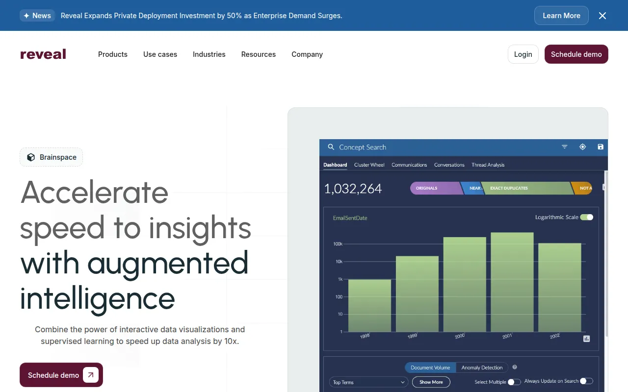Click the Exact Duplicates green segment
The width and height of the screenshot is (628, 392).
527,188
